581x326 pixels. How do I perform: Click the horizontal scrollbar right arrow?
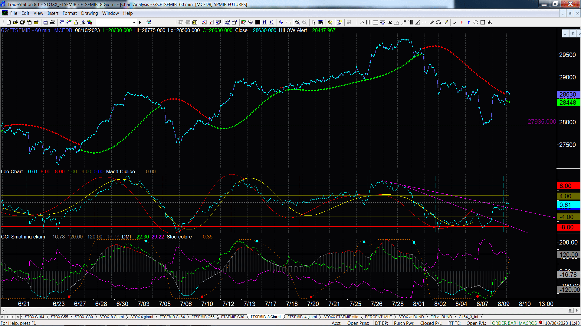[x=577, y=310]
